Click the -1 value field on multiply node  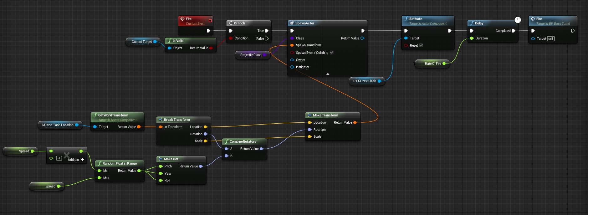[x=59, y=158]
